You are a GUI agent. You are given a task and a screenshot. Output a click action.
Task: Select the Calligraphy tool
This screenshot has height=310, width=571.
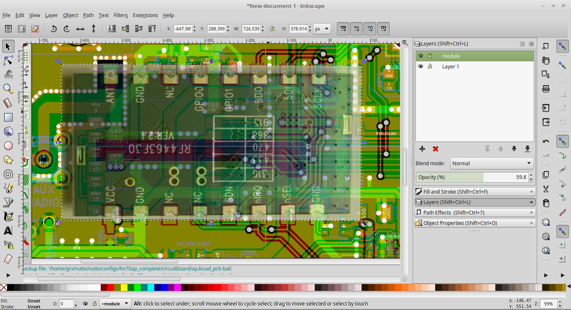pyautogui.click(x=8, y=217)
